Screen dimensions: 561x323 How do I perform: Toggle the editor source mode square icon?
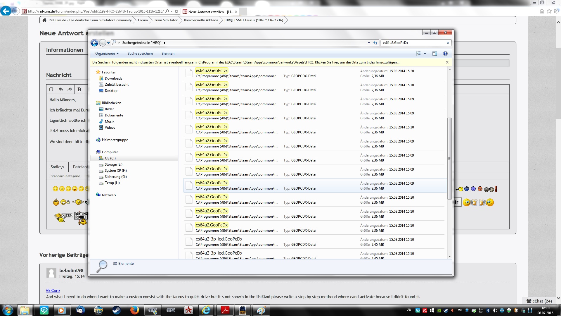(x=51, y=89)
